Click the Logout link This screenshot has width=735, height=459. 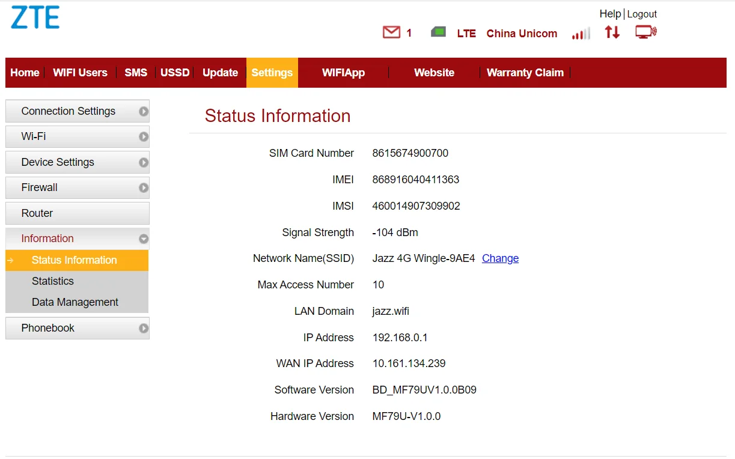click(x=642, y=14)
